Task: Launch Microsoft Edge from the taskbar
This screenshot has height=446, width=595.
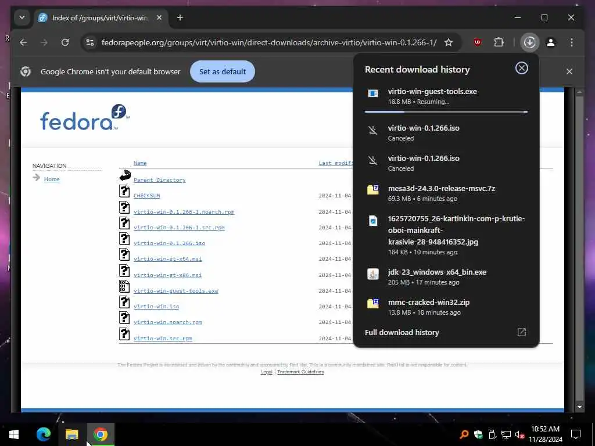Action: [44, 434]
